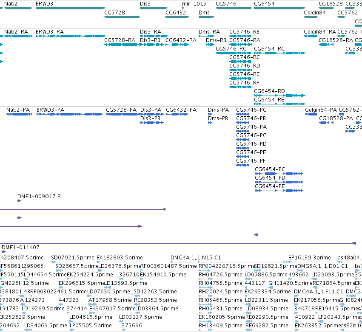This screenshot has width=362, height=332.
Task: Select the AT17958.5prime EST label
Action: [110, 300]
